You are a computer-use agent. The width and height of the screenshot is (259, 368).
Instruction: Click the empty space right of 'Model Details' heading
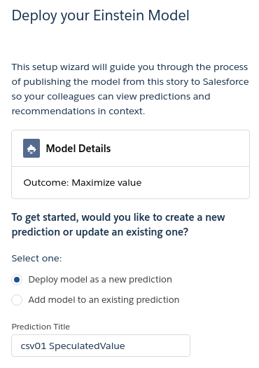coord(178,149)
